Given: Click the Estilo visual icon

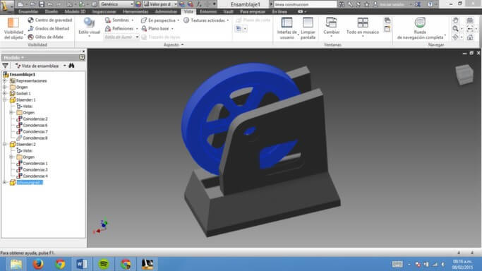Looking at the screenshot, I should tap(89, 23).
